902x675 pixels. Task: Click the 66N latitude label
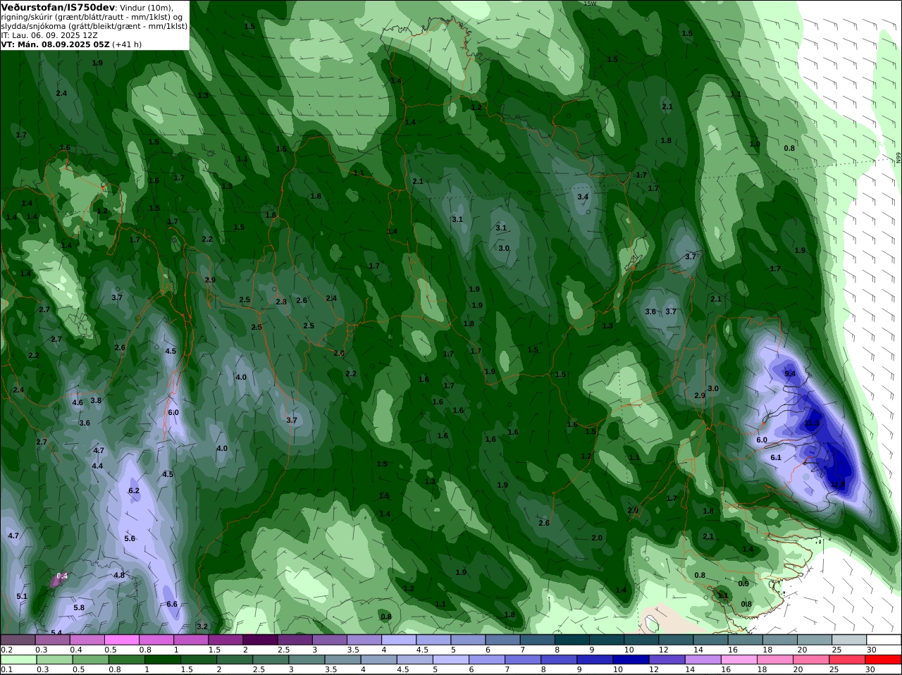(x=898, y=159)
